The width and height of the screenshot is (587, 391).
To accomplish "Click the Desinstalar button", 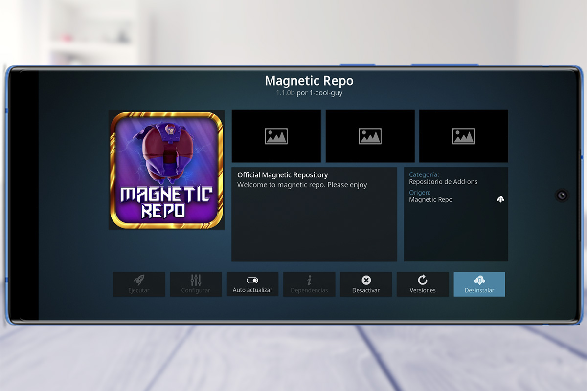I will click(479, 284).
